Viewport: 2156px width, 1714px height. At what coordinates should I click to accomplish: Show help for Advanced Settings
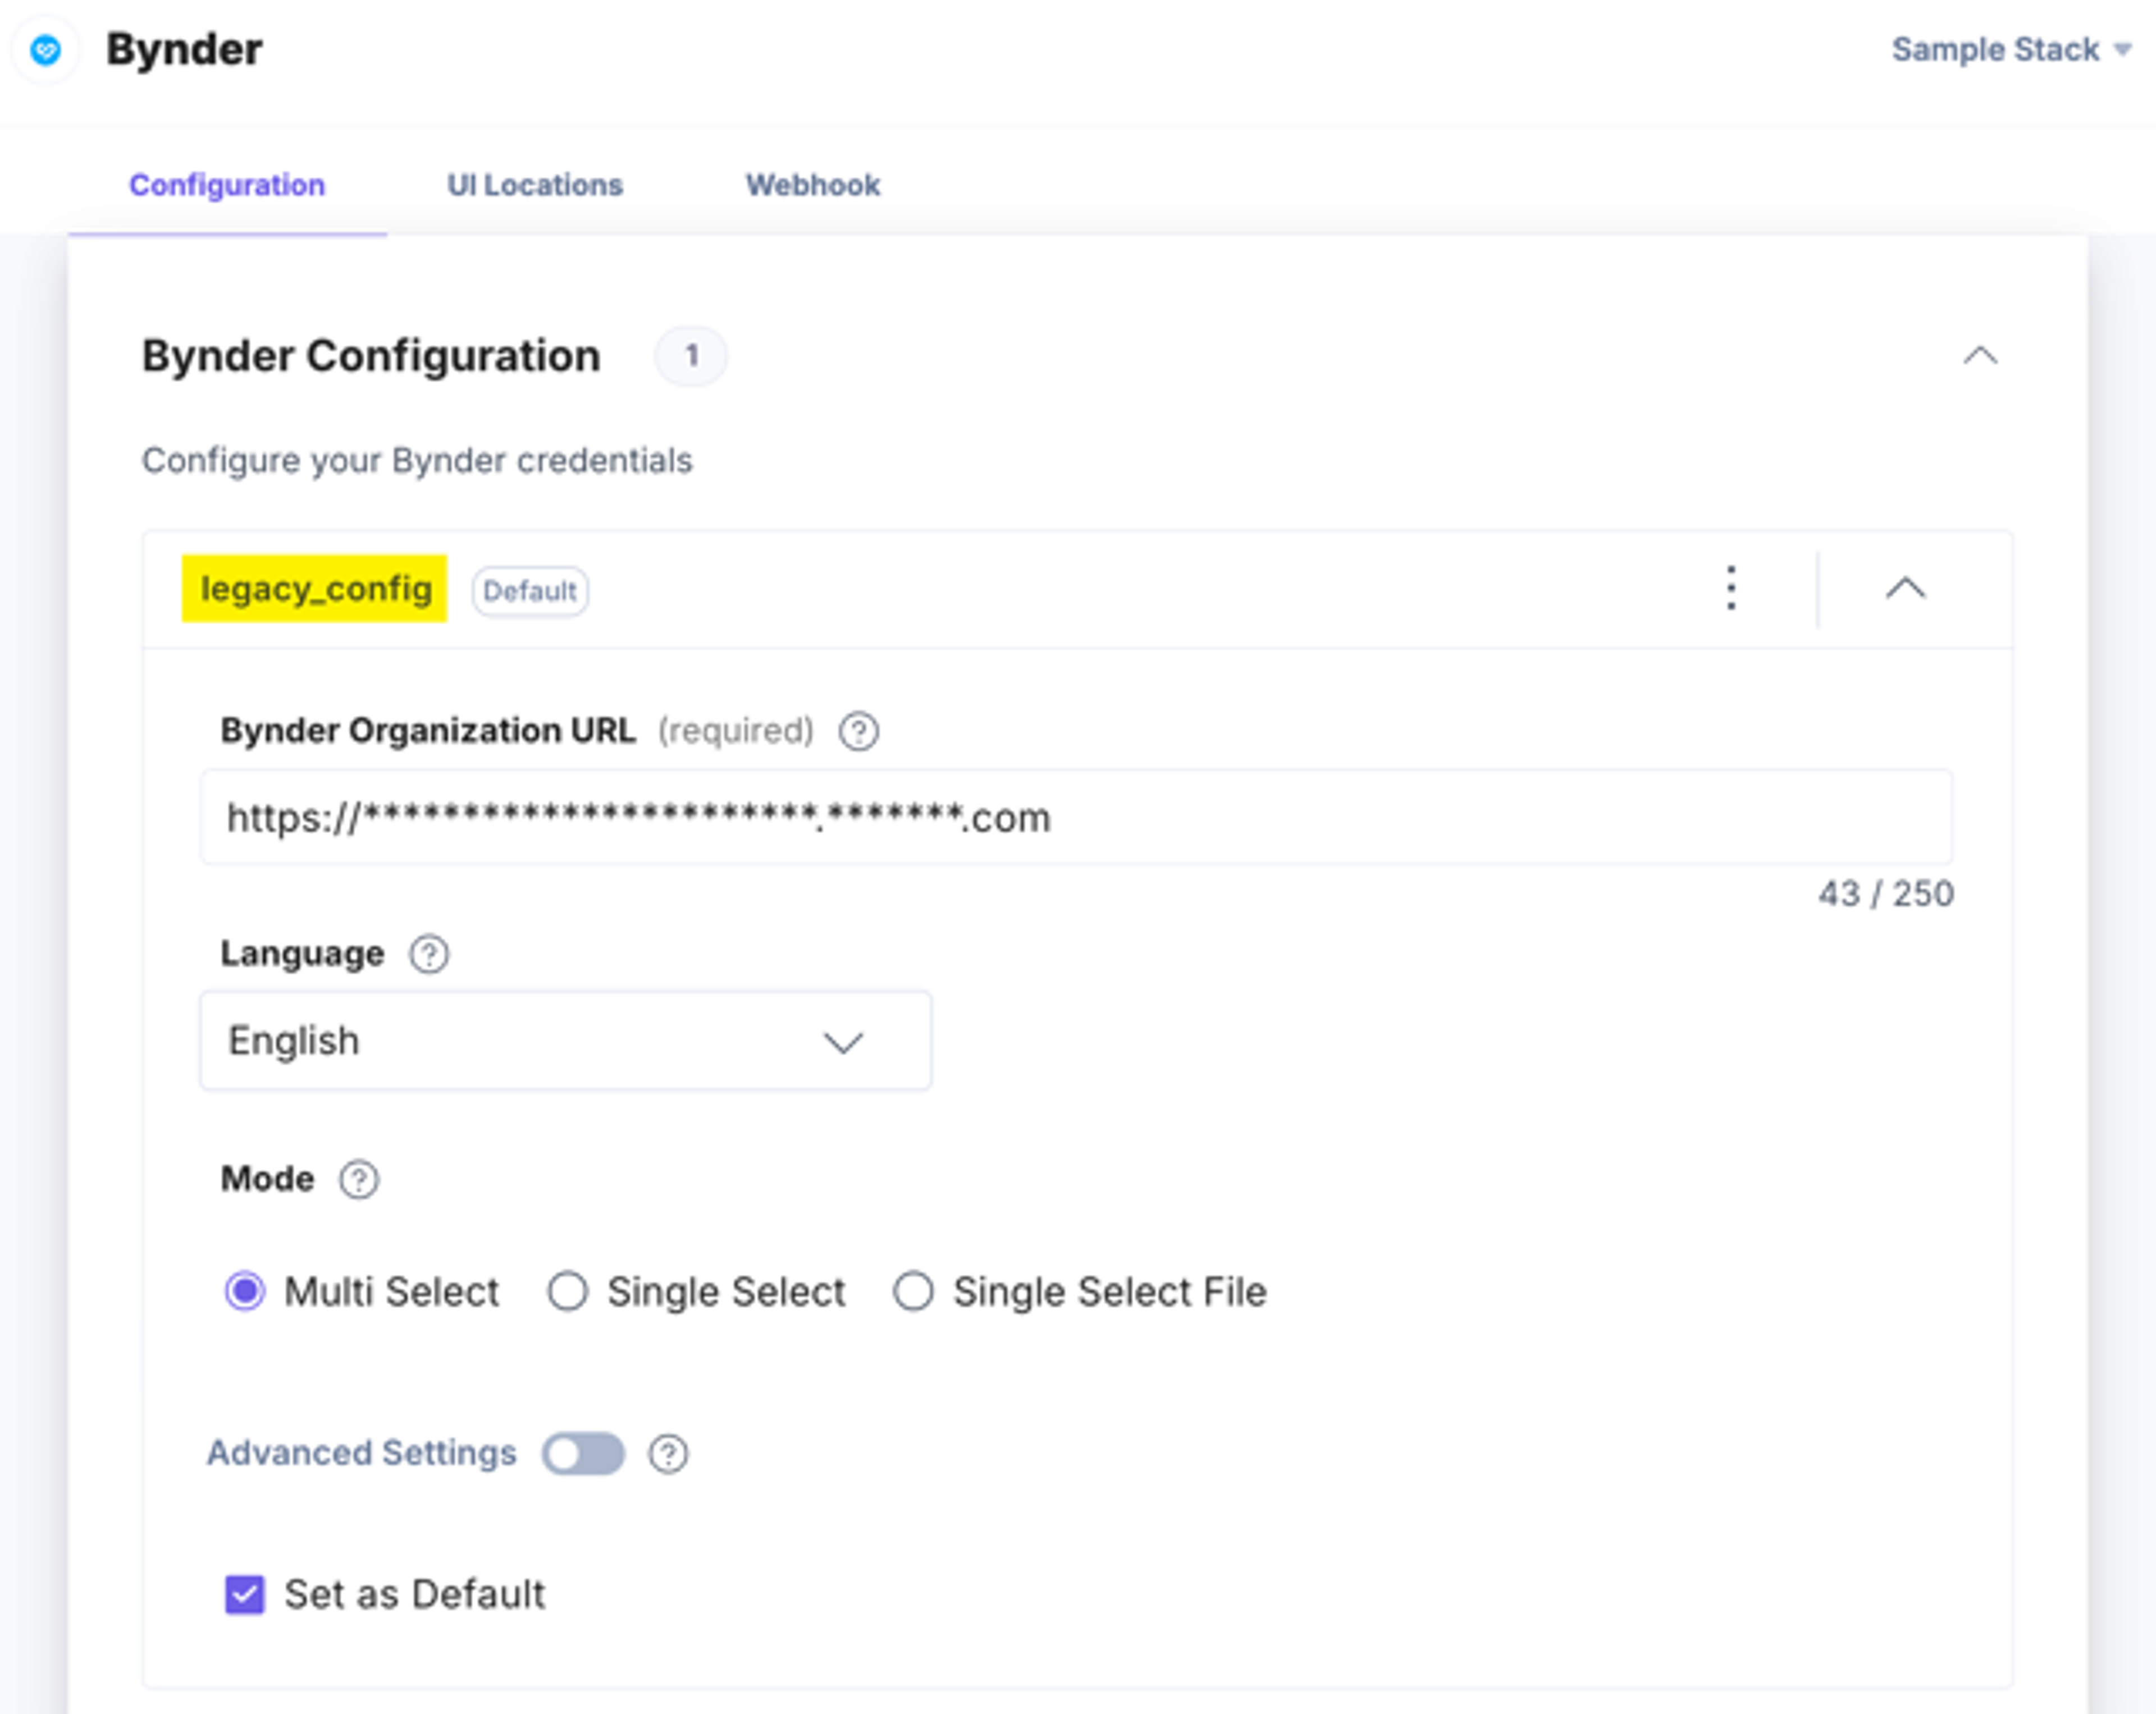coord(668,1454)
